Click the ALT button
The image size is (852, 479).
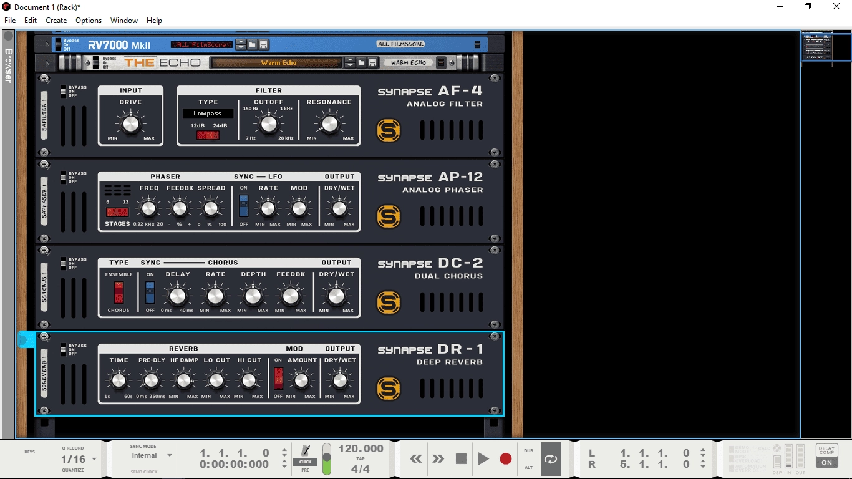(529, 467)
